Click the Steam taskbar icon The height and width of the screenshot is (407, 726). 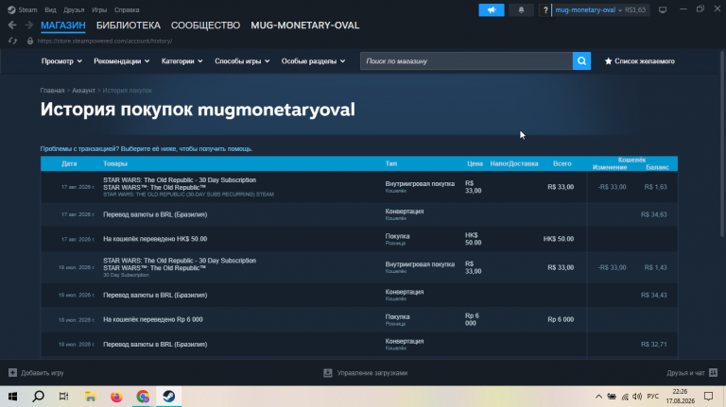[x=168, y=397]
